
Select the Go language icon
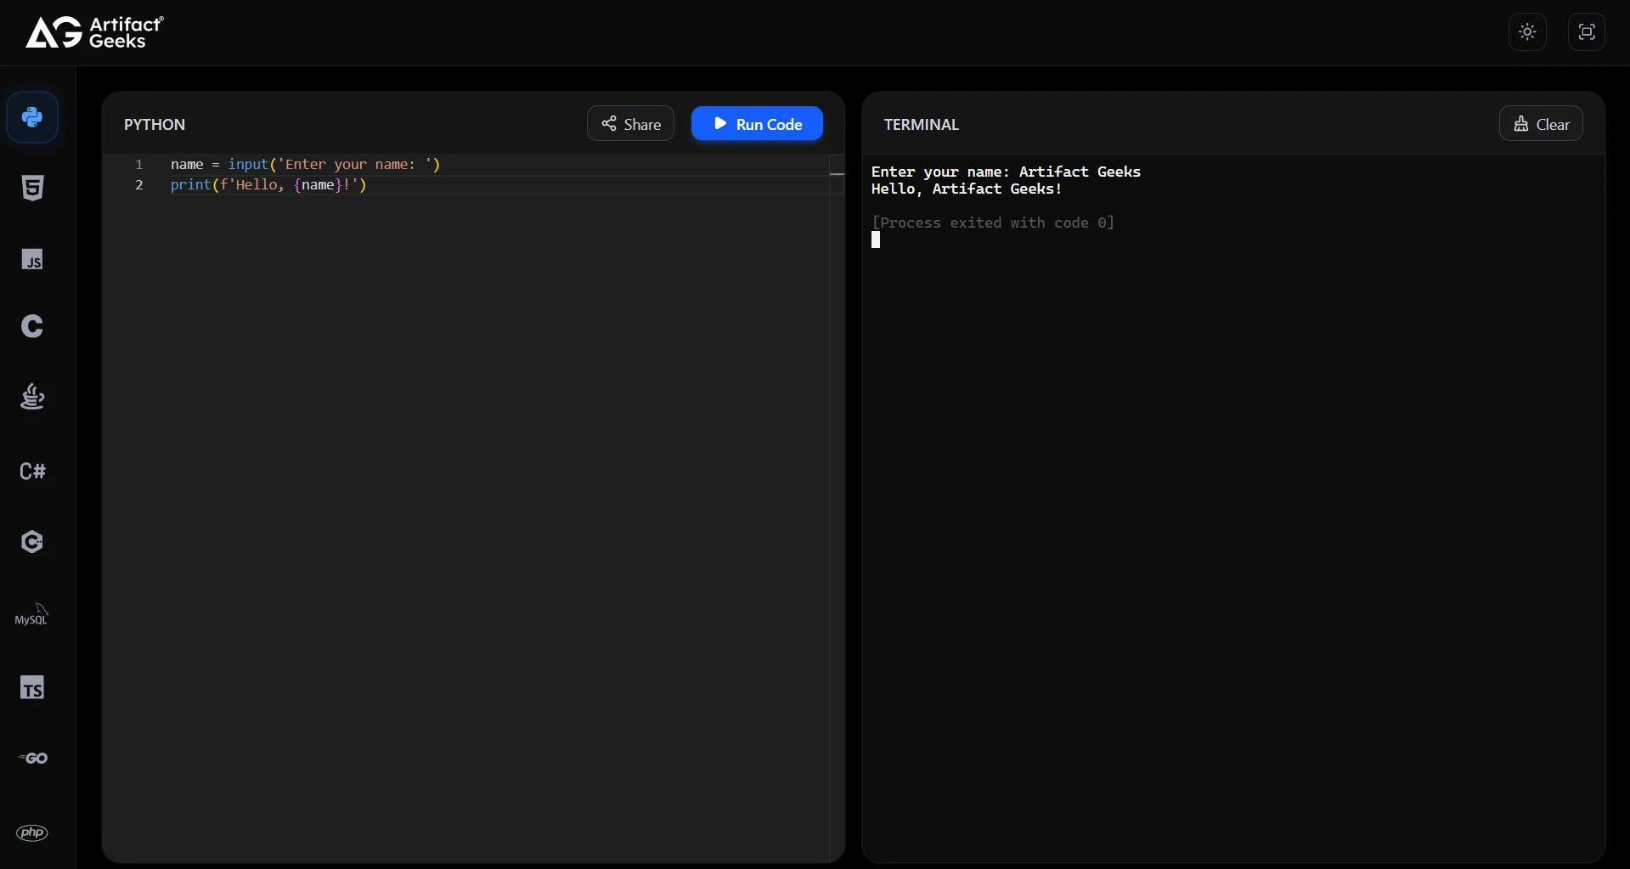click(32, 759)
